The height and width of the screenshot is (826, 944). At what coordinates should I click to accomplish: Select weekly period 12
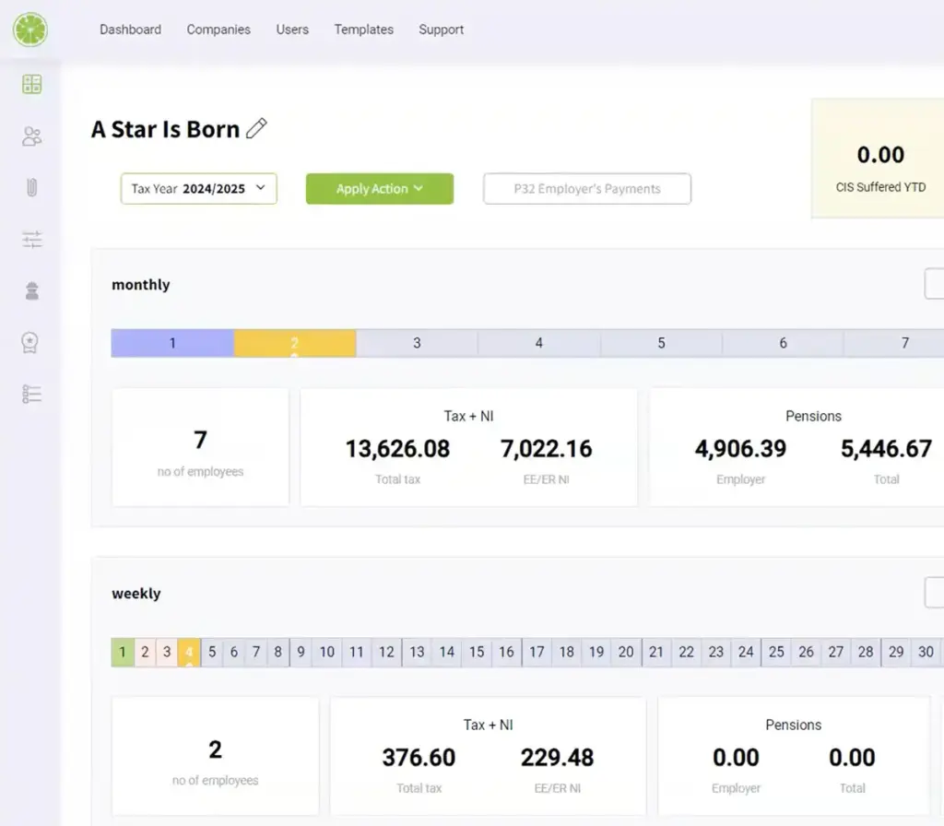[x=386, y=652]
